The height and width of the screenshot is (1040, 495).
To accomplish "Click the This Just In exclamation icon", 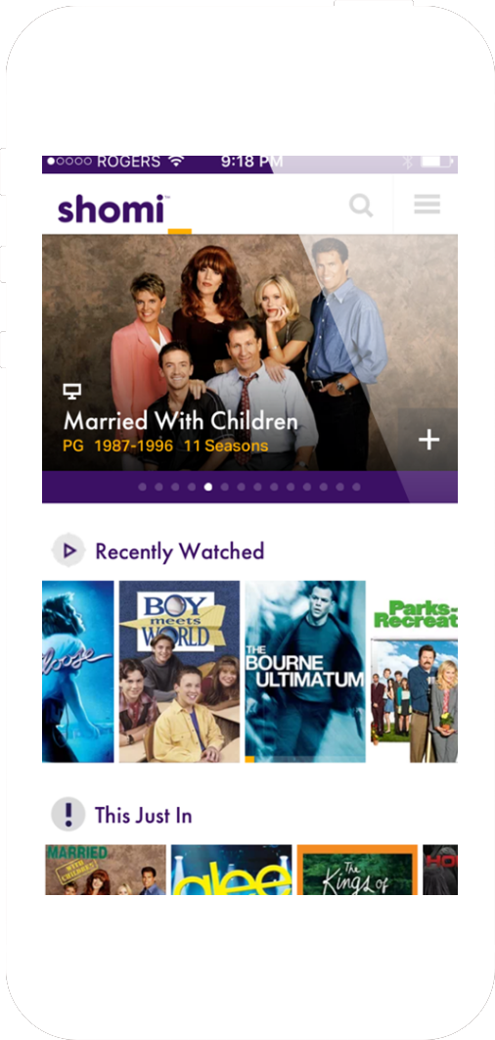I will click(68, 814).
